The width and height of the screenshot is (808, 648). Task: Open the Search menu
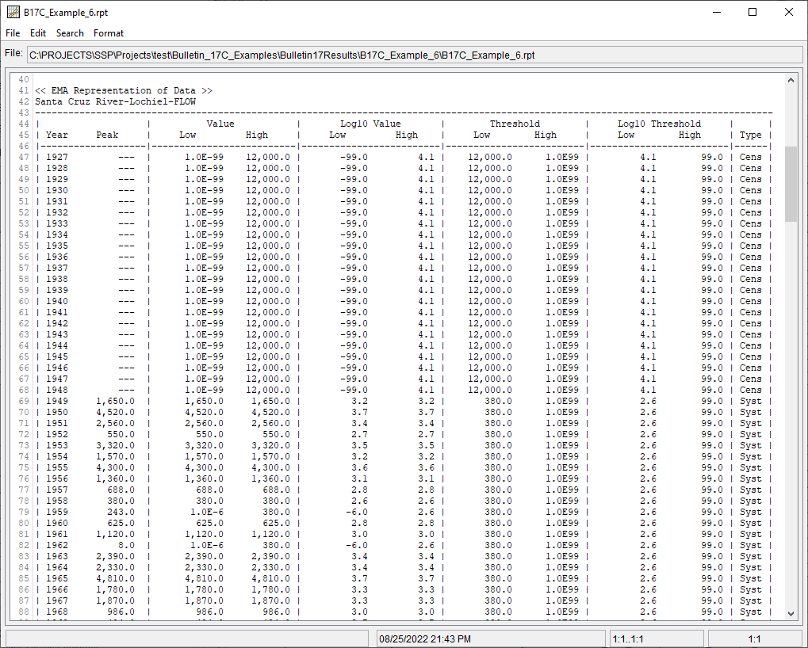coord(70,33)
